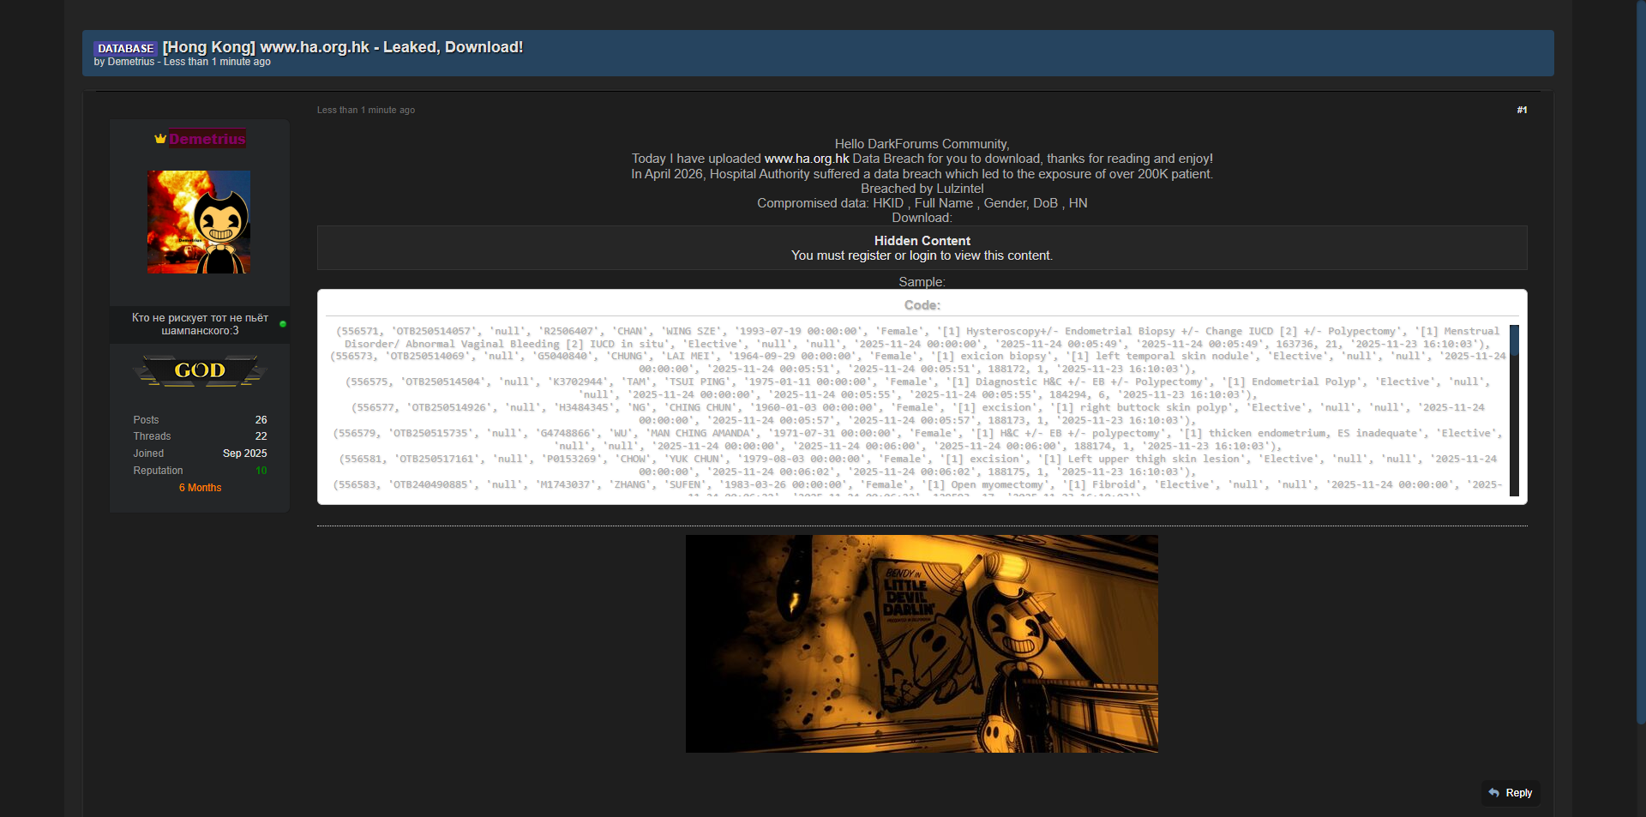
Task: Click the author name Demetrius in thread header
Action: [131, 62]
